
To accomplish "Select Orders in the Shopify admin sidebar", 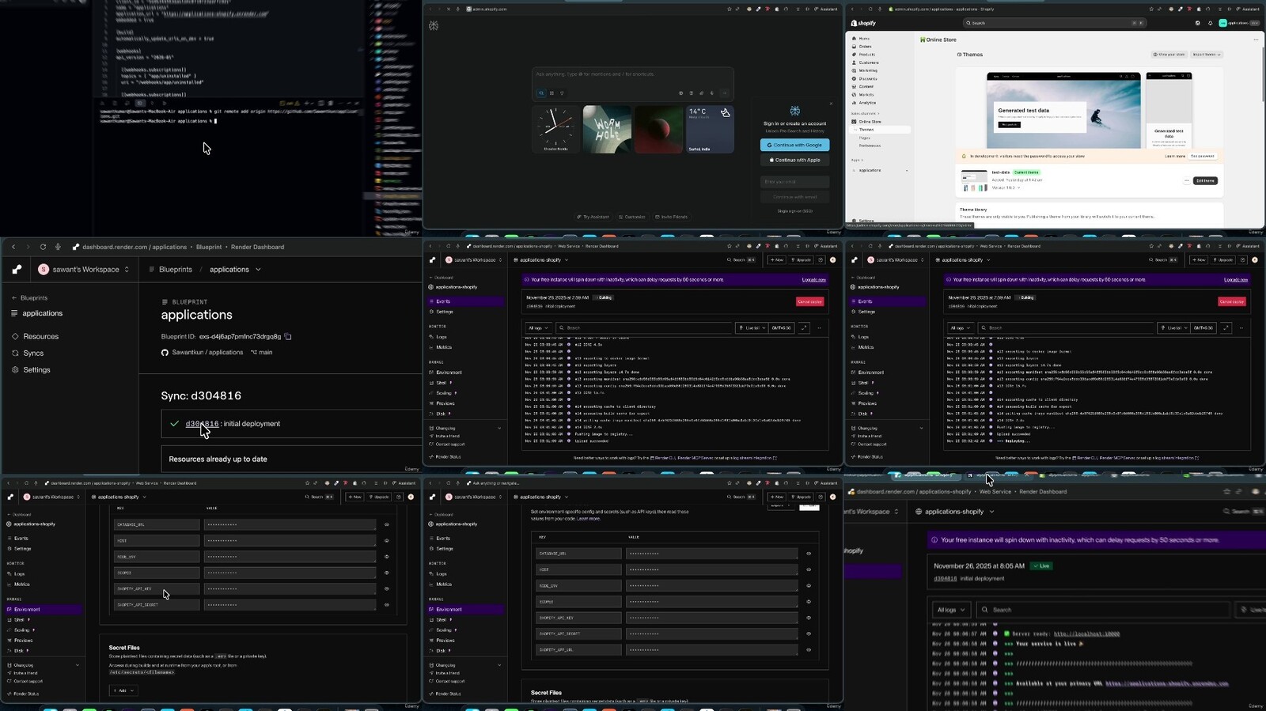I will [865, 47].
